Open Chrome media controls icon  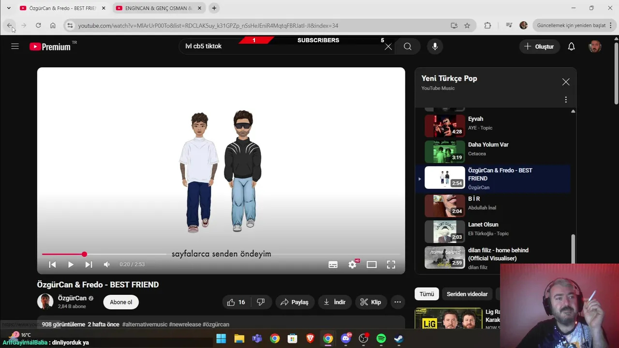pos(509,26)
